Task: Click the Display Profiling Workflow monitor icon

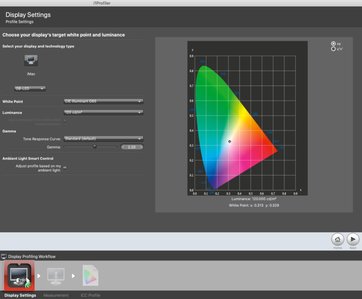Action: tap(4, 256)
